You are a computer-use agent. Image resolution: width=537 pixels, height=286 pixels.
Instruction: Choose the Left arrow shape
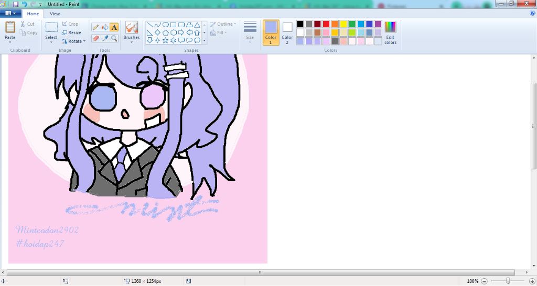point(189,32)
